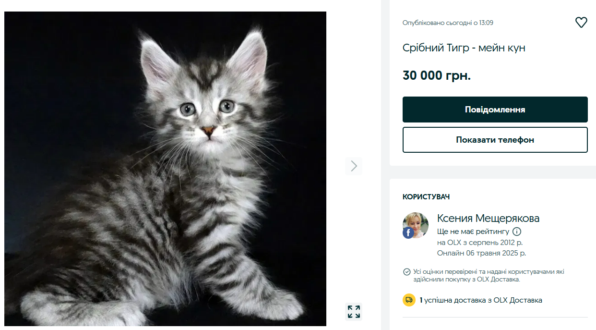This screenshot has width=596, height=330.
Task: Click the КОРИСТУВАЧ section heading
Action: tap(426, 197)
